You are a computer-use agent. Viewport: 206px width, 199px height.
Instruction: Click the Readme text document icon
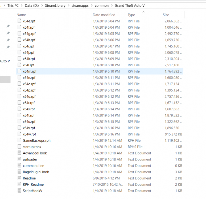coord(19,178)
